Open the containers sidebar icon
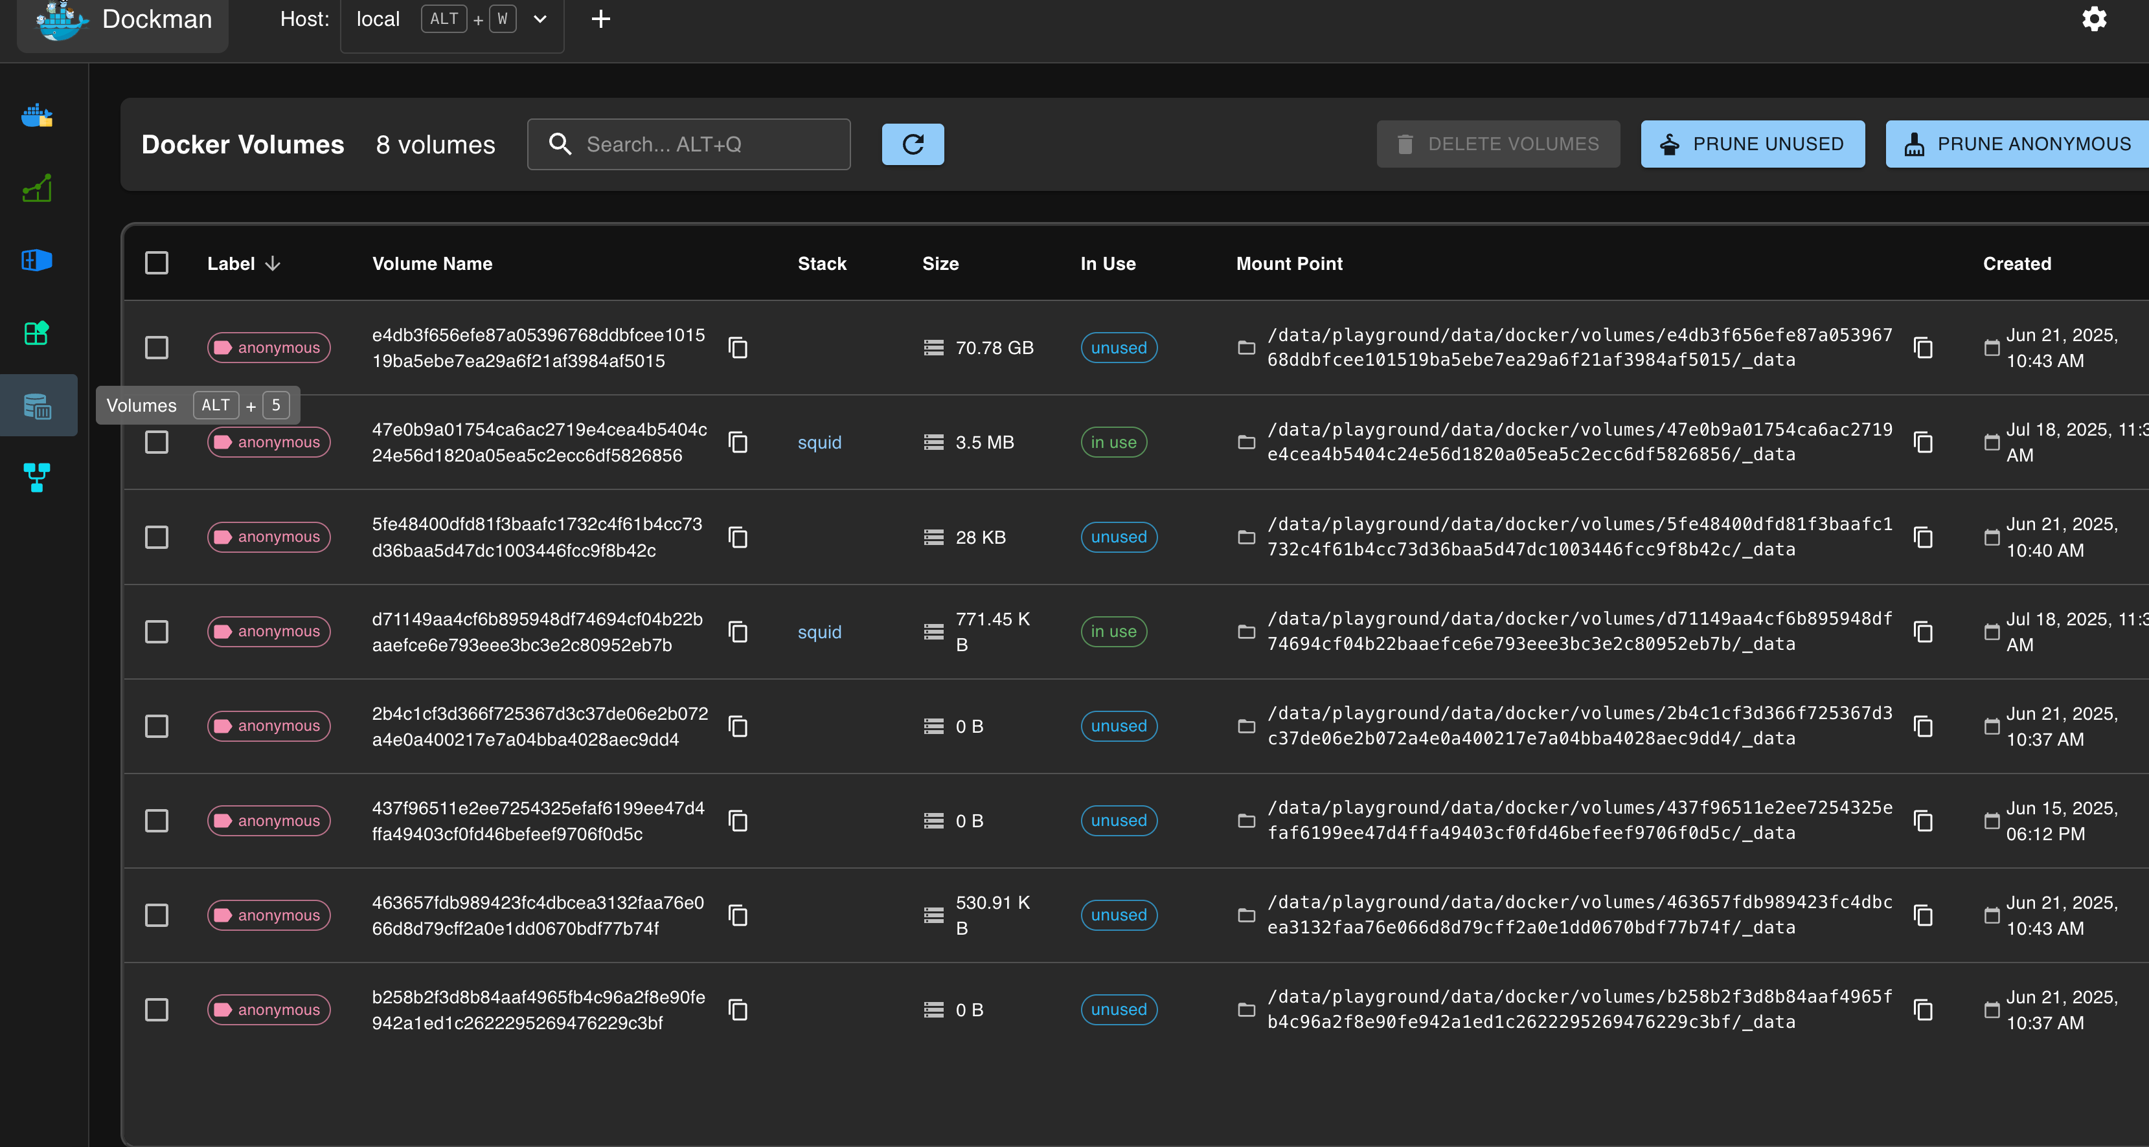Viewport: 2149px width, 1147px height. coord(37,116)
